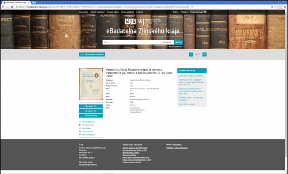Click the 'stáhnout PDF' download button
The image size is (288, 174).
click(91, 111)
